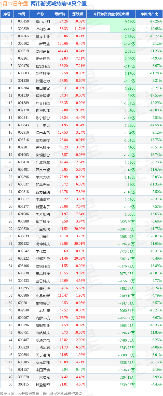This screenshot has height=396, width=163.
Task: Select stock name 菲利华
Action: (x=45, y=288)
